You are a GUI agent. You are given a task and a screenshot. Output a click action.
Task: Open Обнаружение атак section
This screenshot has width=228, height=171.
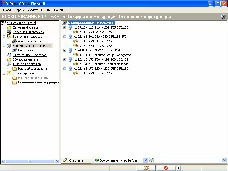point(26,59)
